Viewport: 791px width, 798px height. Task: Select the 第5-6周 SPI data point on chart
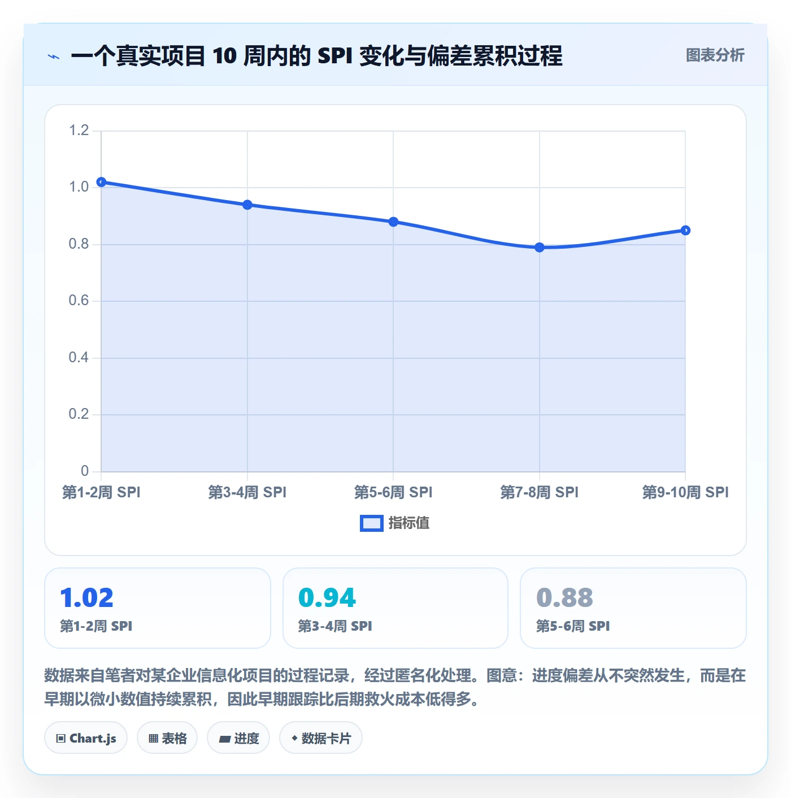pyautogui.click(x=393, y=222)
